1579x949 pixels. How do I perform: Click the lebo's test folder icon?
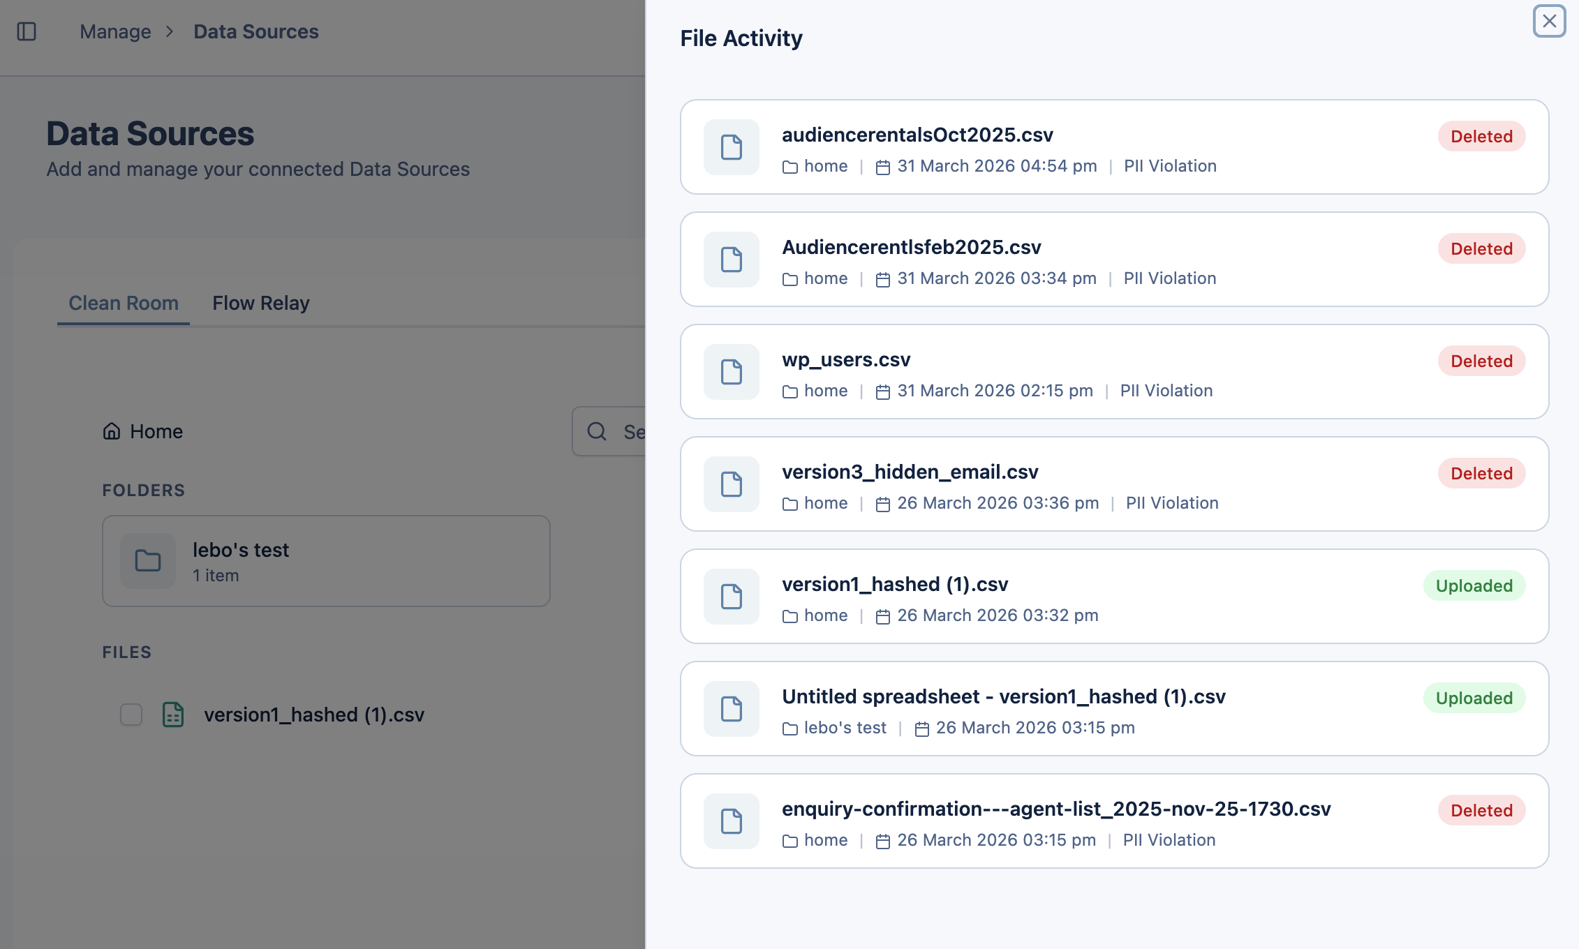tap(147, 561)
